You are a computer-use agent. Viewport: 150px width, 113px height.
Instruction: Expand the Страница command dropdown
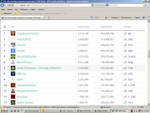(115, 18)
